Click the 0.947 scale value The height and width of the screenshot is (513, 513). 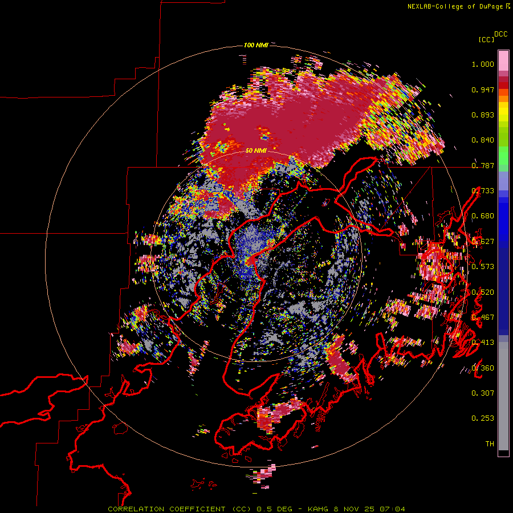[x=483, y=89]
